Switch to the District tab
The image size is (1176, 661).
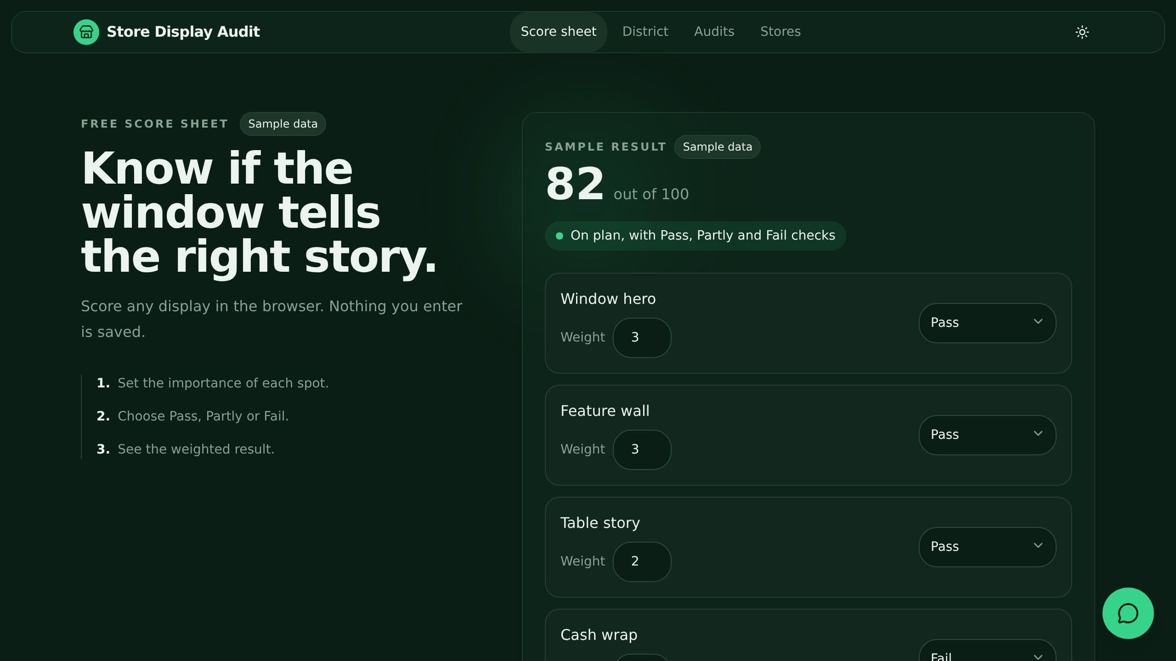click(x=645, y=32)
